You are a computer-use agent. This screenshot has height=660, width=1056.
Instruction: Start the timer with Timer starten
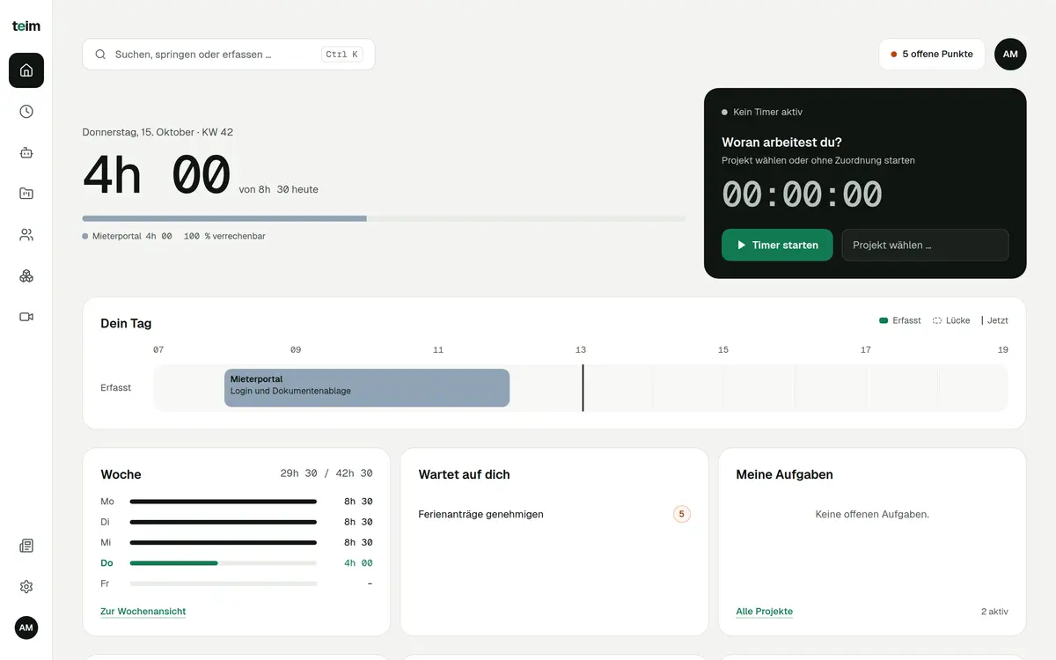click(777, 246)
